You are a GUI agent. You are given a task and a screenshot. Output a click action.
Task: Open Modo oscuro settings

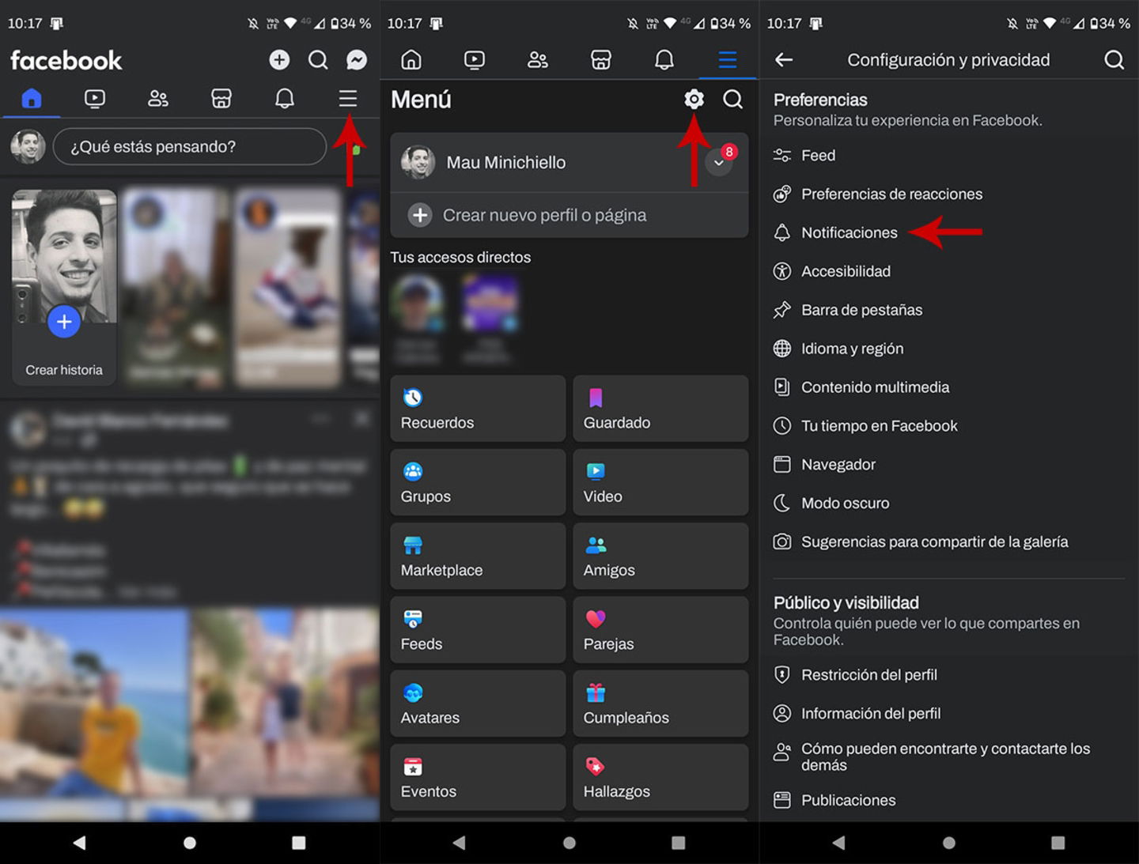pyautogui.click(x=949, y=504)
